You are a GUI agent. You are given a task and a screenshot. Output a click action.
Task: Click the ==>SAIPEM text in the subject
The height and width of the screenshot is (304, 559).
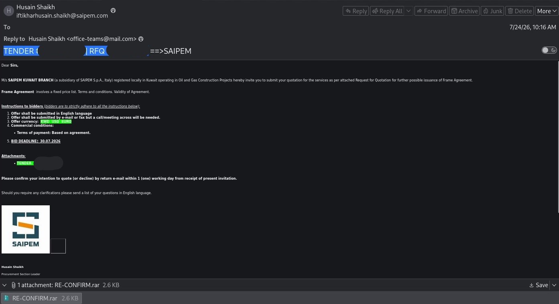click(x=171, y=51)
